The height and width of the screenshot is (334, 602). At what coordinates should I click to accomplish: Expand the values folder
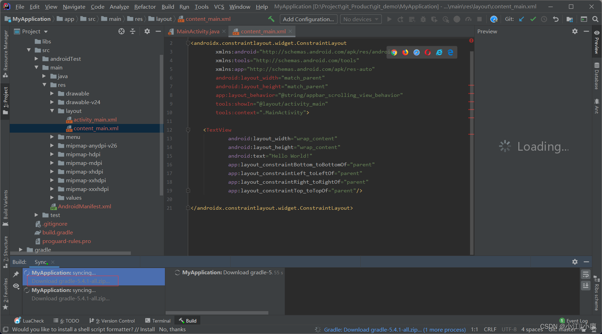click(52, 198)
